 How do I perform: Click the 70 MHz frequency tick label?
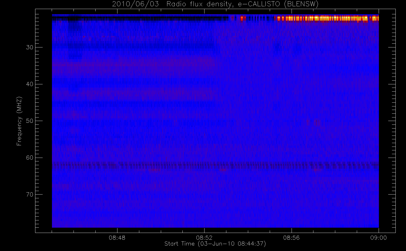30,195
